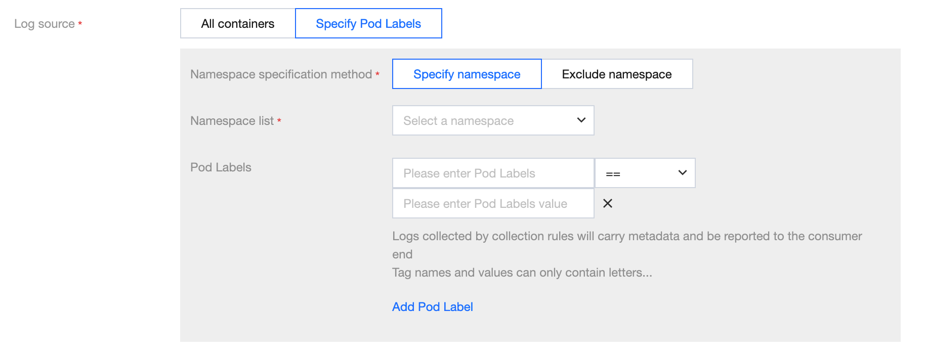Viewport: 925px width, 356px height.
Task: Choose the Specify Pod Labels option
Action: click(x=368, y=24)
